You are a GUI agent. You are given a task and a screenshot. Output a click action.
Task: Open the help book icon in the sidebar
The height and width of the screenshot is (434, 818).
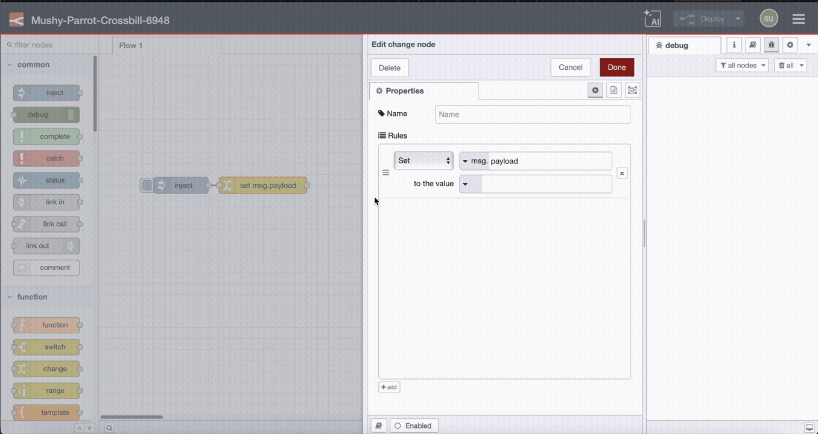click(x=752, y=45)
